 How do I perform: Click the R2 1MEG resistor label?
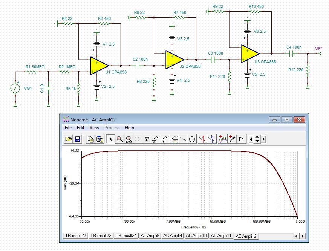pos(67,67)
